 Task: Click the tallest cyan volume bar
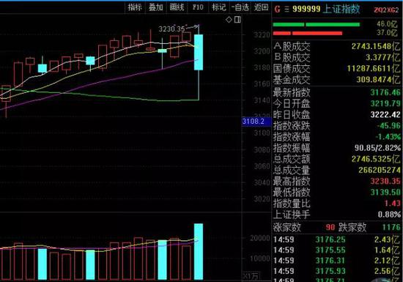coord(199,251)
